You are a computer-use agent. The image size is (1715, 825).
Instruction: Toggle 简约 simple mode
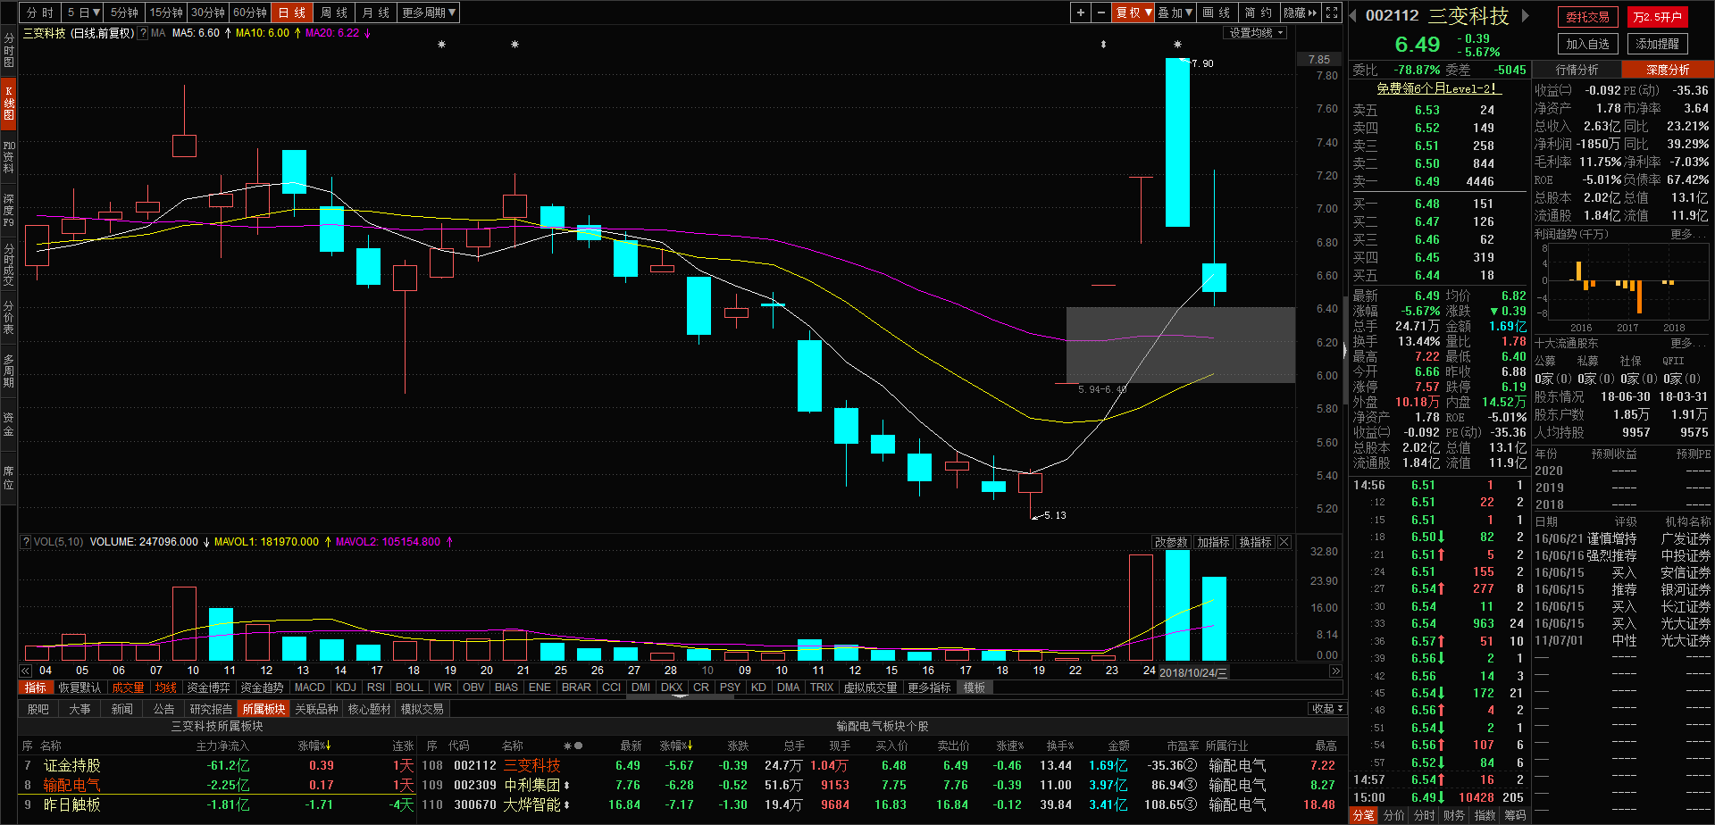(x=1261, y=12)
